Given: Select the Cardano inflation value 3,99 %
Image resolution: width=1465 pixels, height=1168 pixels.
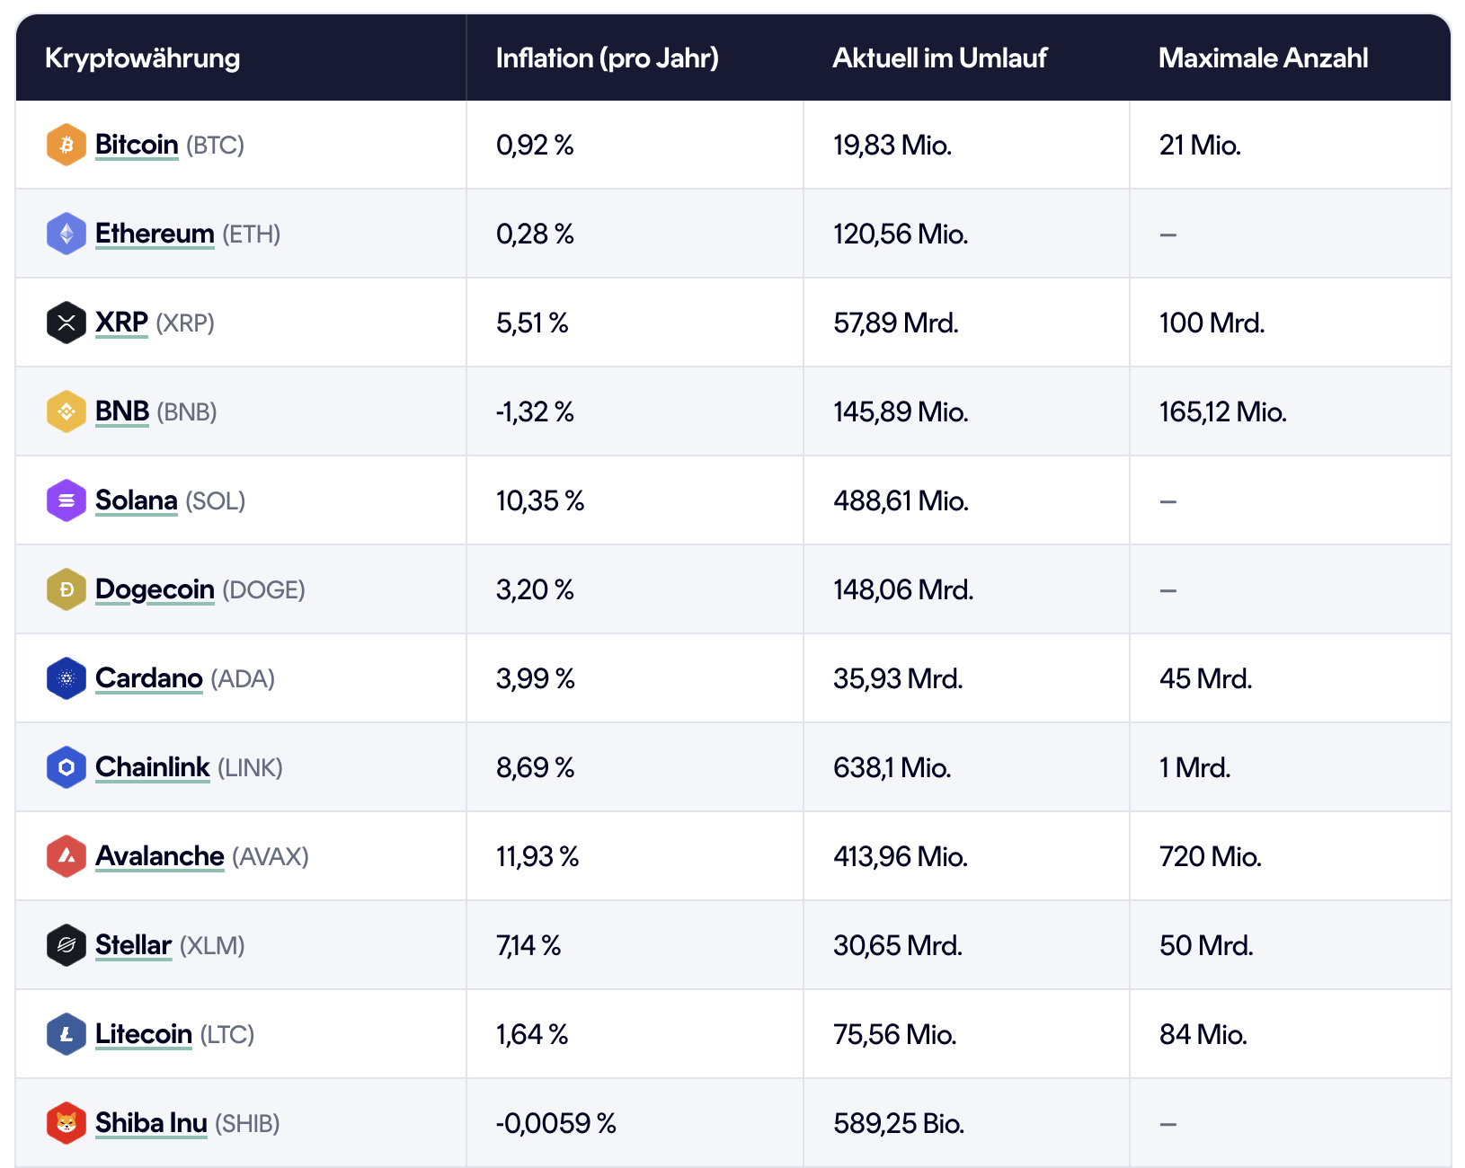Looking at the screenshot, I should pyautogui.click(x=536, y=678).
